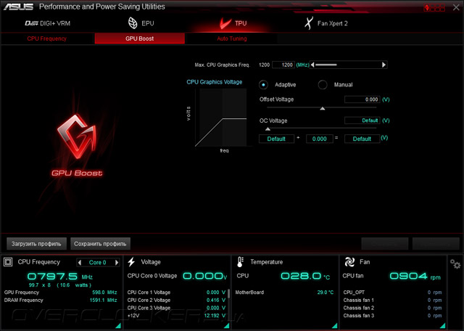Open the EPU section

[x=141, y=23]
